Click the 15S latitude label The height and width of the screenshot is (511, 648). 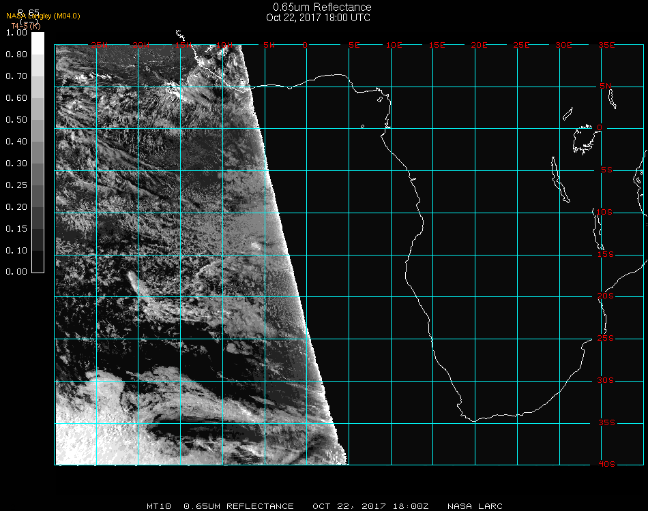click(x=606, y=255)
